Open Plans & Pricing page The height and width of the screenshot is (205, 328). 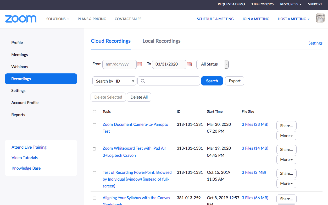[x=92, y=19]
